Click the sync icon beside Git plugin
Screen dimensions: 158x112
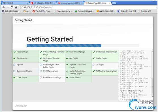click(x=93, y=65)
